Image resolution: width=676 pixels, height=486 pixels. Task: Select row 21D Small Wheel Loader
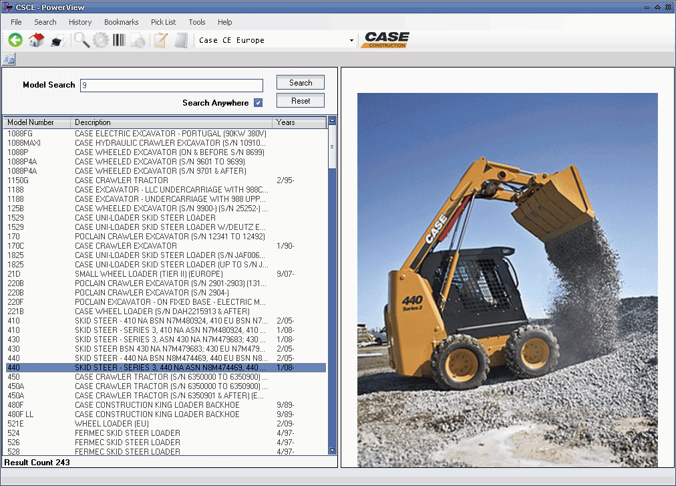(166, 274)
